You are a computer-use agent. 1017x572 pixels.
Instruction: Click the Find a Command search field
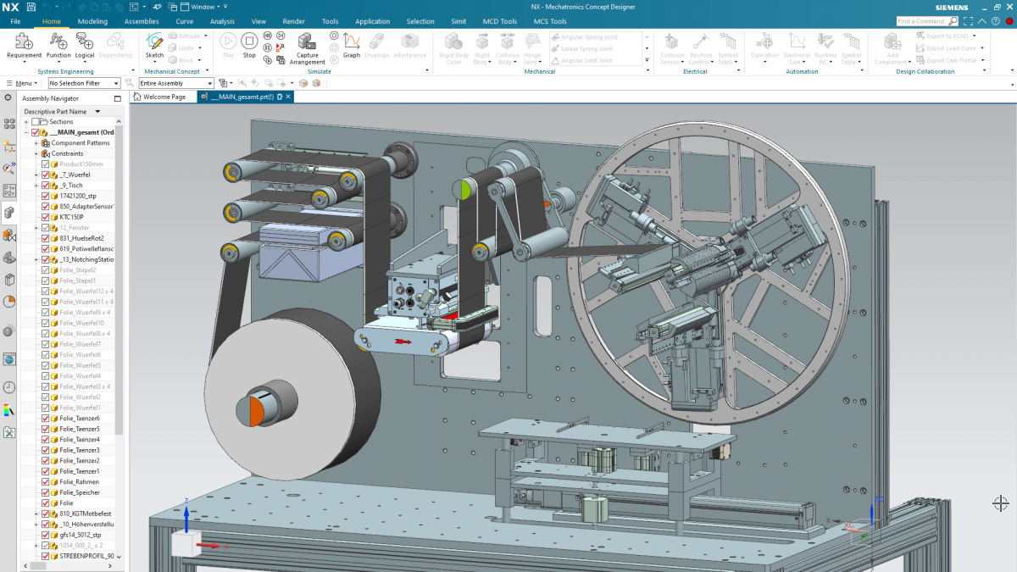coord(927,21)
